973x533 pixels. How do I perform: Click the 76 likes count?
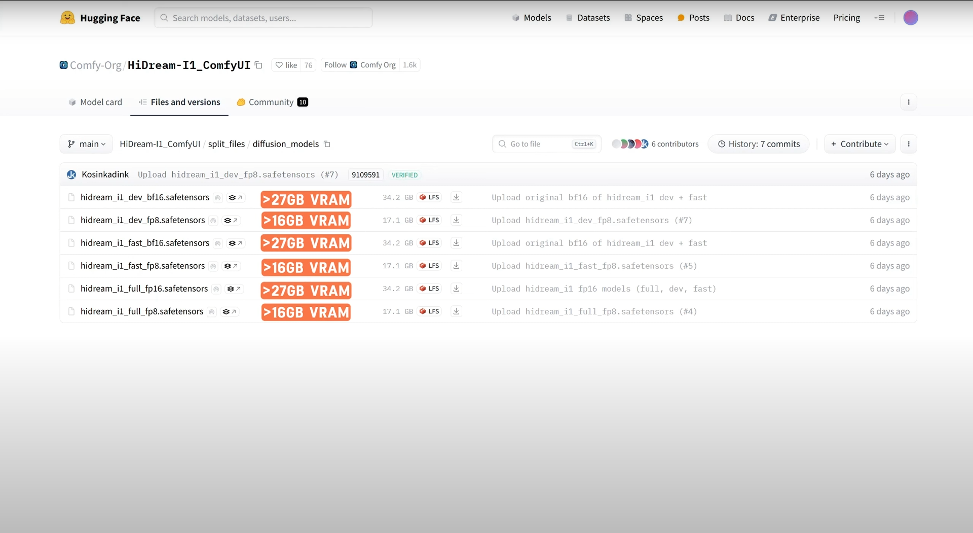[x=308, y=65]
